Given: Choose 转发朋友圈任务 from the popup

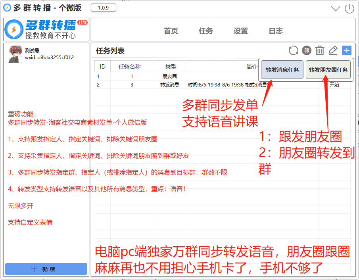Looking at the screenshot, I should point(328,69).
